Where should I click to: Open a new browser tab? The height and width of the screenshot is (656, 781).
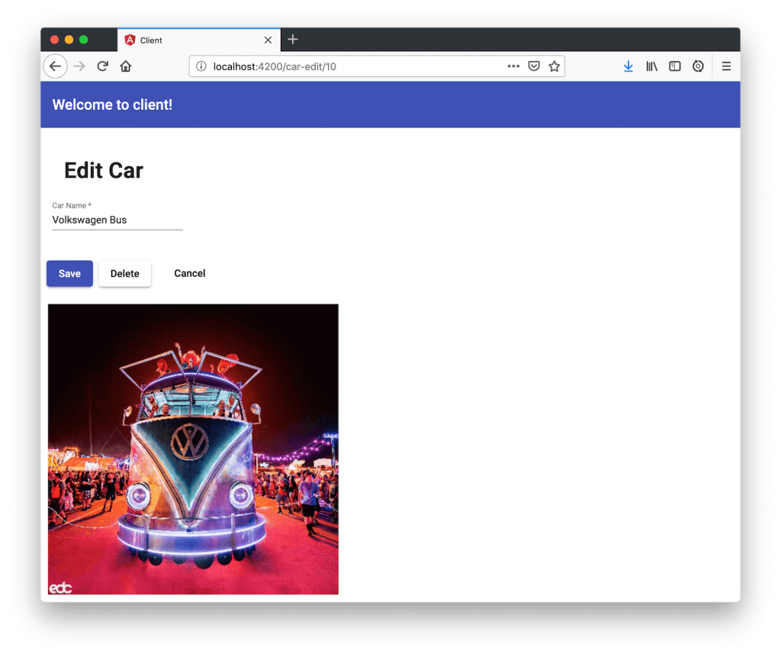coord(293,40)
